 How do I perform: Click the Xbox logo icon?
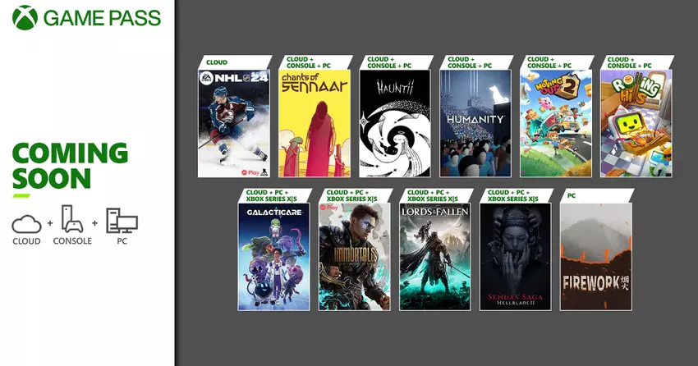(25, 18)
